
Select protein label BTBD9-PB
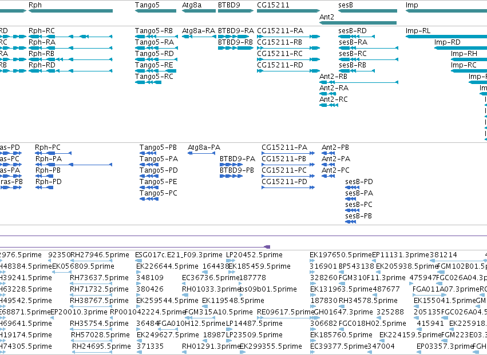237,170
